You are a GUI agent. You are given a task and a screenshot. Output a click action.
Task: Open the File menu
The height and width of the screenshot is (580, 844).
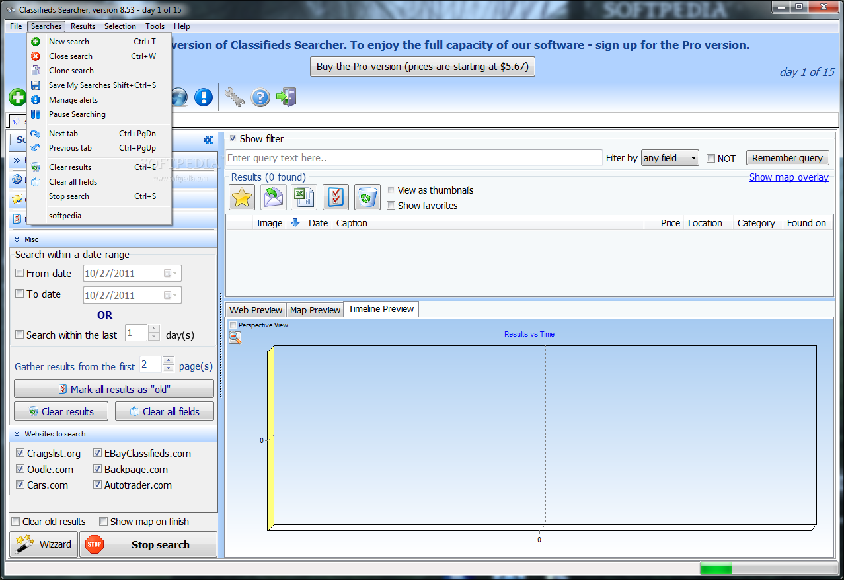[16, 26]
